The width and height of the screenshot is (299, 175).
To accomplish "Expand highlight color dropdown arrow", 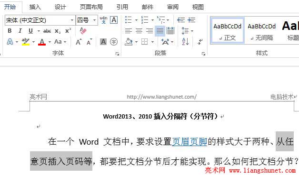I will (33, 42).
